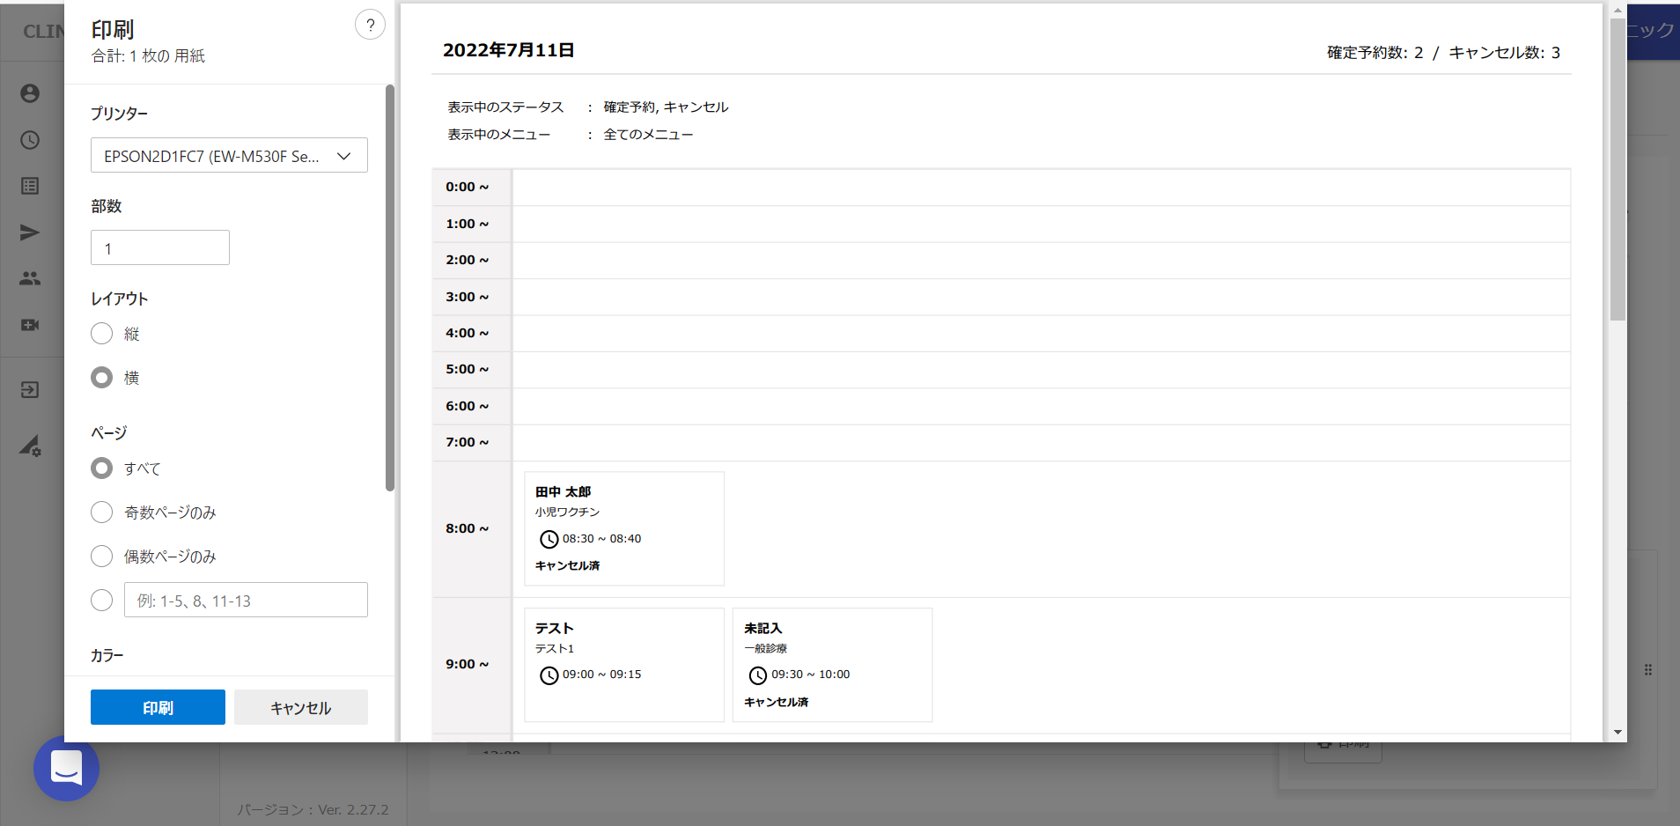
Task: Click the 8:00 ~ time slot label
Action: (x=467, y=528)
